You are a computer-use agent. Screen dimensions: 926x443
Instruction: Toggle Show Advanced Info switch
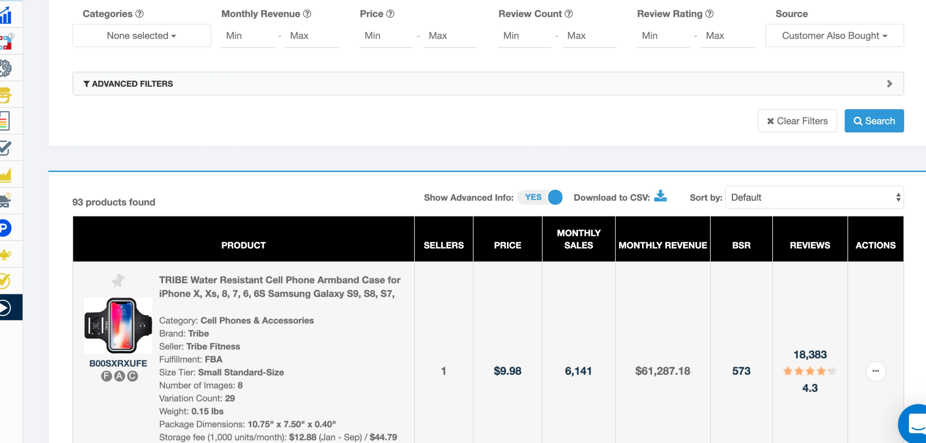tap(540, 197)
